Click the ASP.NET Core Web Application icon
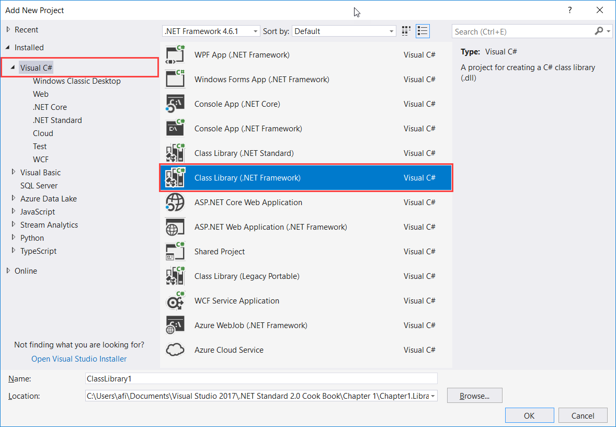Viewport: 616px width, 427px height. [x=175, y=203]
